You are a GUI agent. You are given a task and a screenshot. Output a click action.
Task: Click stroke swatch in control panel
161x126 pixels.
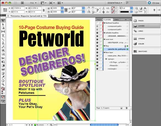click(x=113, y=12)
